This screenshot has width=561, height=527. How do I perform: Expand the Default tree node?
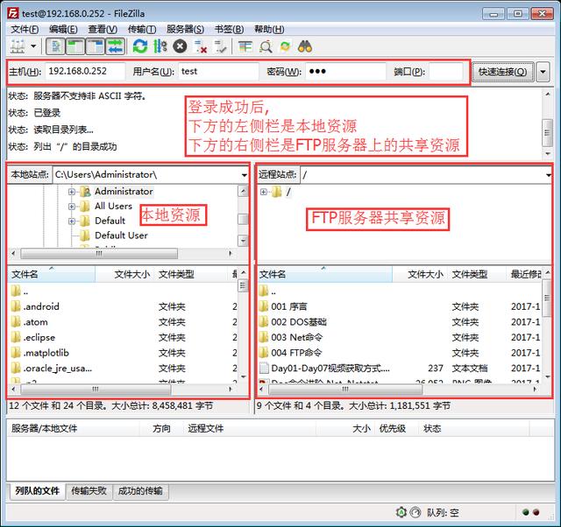(x=72, y=221)
